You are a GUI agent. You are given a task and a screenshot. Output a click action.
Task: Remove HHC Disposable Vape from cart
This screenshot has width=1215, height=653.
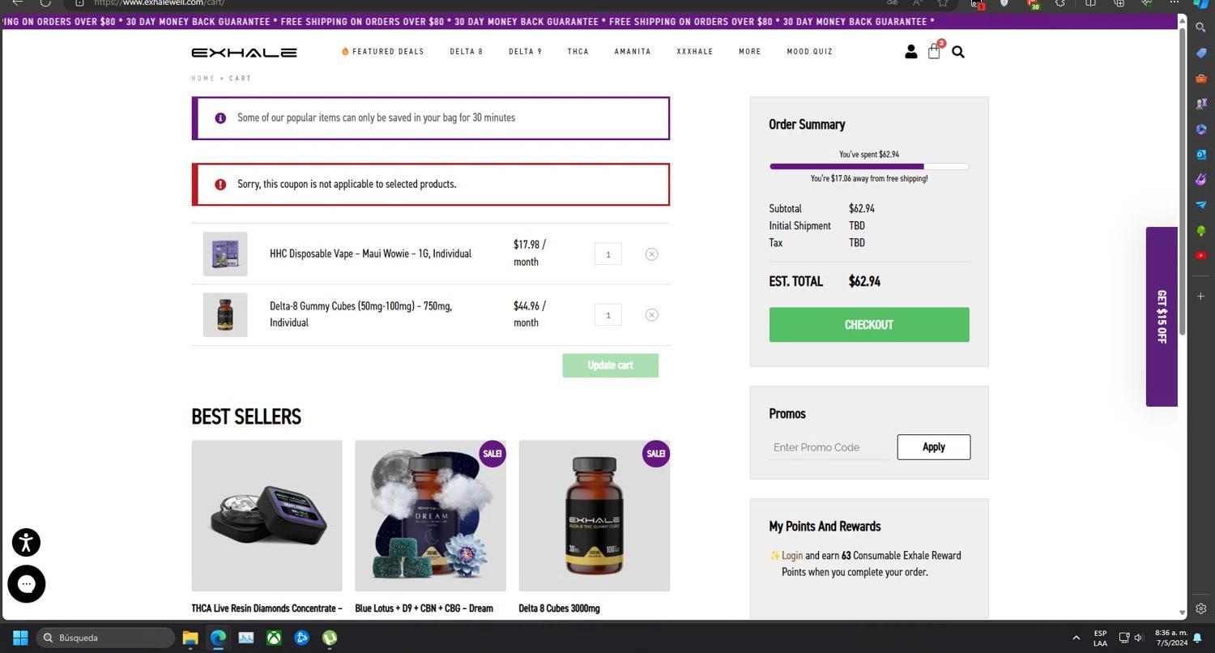point(651,254)
